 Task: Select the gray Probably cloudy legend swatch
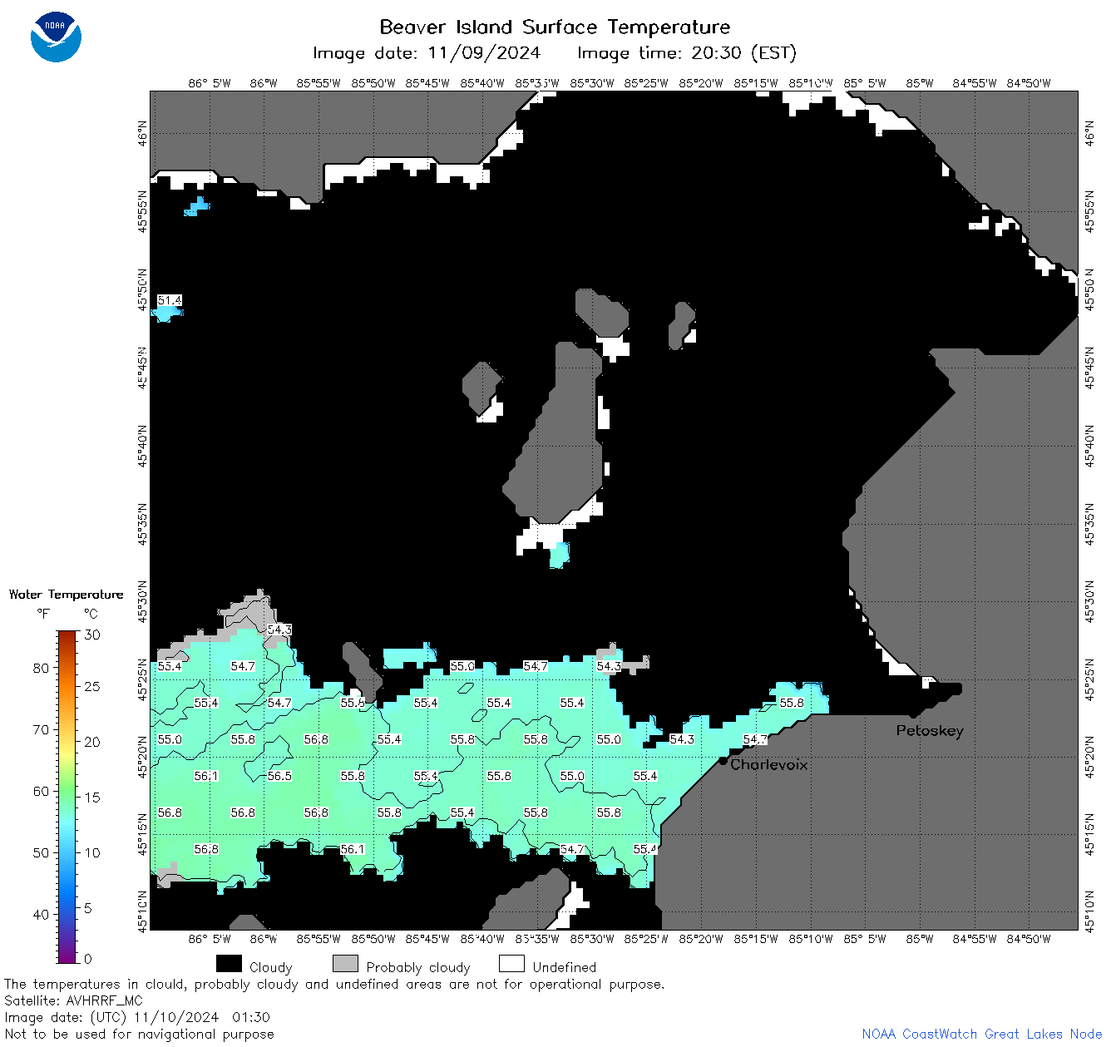click(x=345, y=964)
